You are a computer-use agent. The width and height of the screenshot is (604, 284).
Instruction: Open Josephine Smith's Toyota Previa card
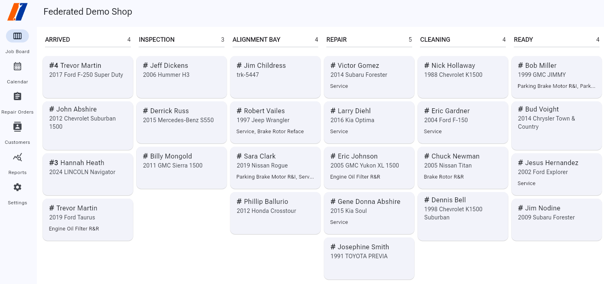pos(369,259)
